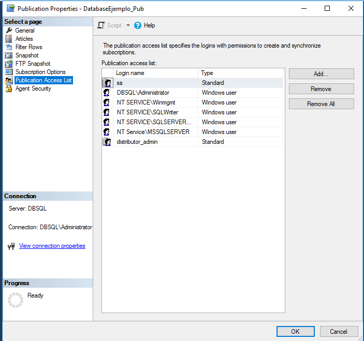This screenshot has height=341, width=364.
Task: Click the distributor_admin login icon
Action: coord(107,142)
